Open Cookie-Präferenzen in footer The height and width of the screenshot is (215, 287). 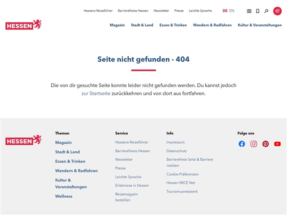click(x=182, y=174)
